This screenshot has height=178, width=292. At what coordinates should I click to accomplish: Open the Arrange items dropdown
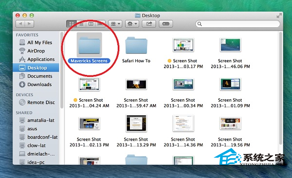click(115, 24)
